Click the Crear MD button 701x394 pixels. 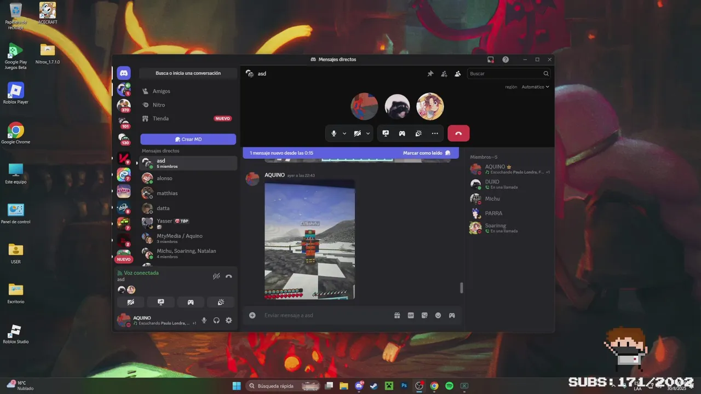click(x=188, y=140)
